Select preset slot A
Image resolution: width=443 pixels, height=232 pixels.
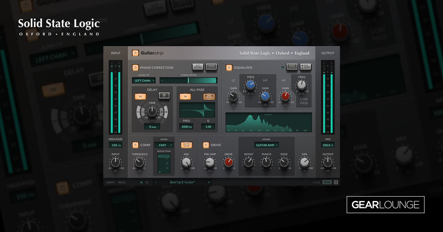coord(141,182)
